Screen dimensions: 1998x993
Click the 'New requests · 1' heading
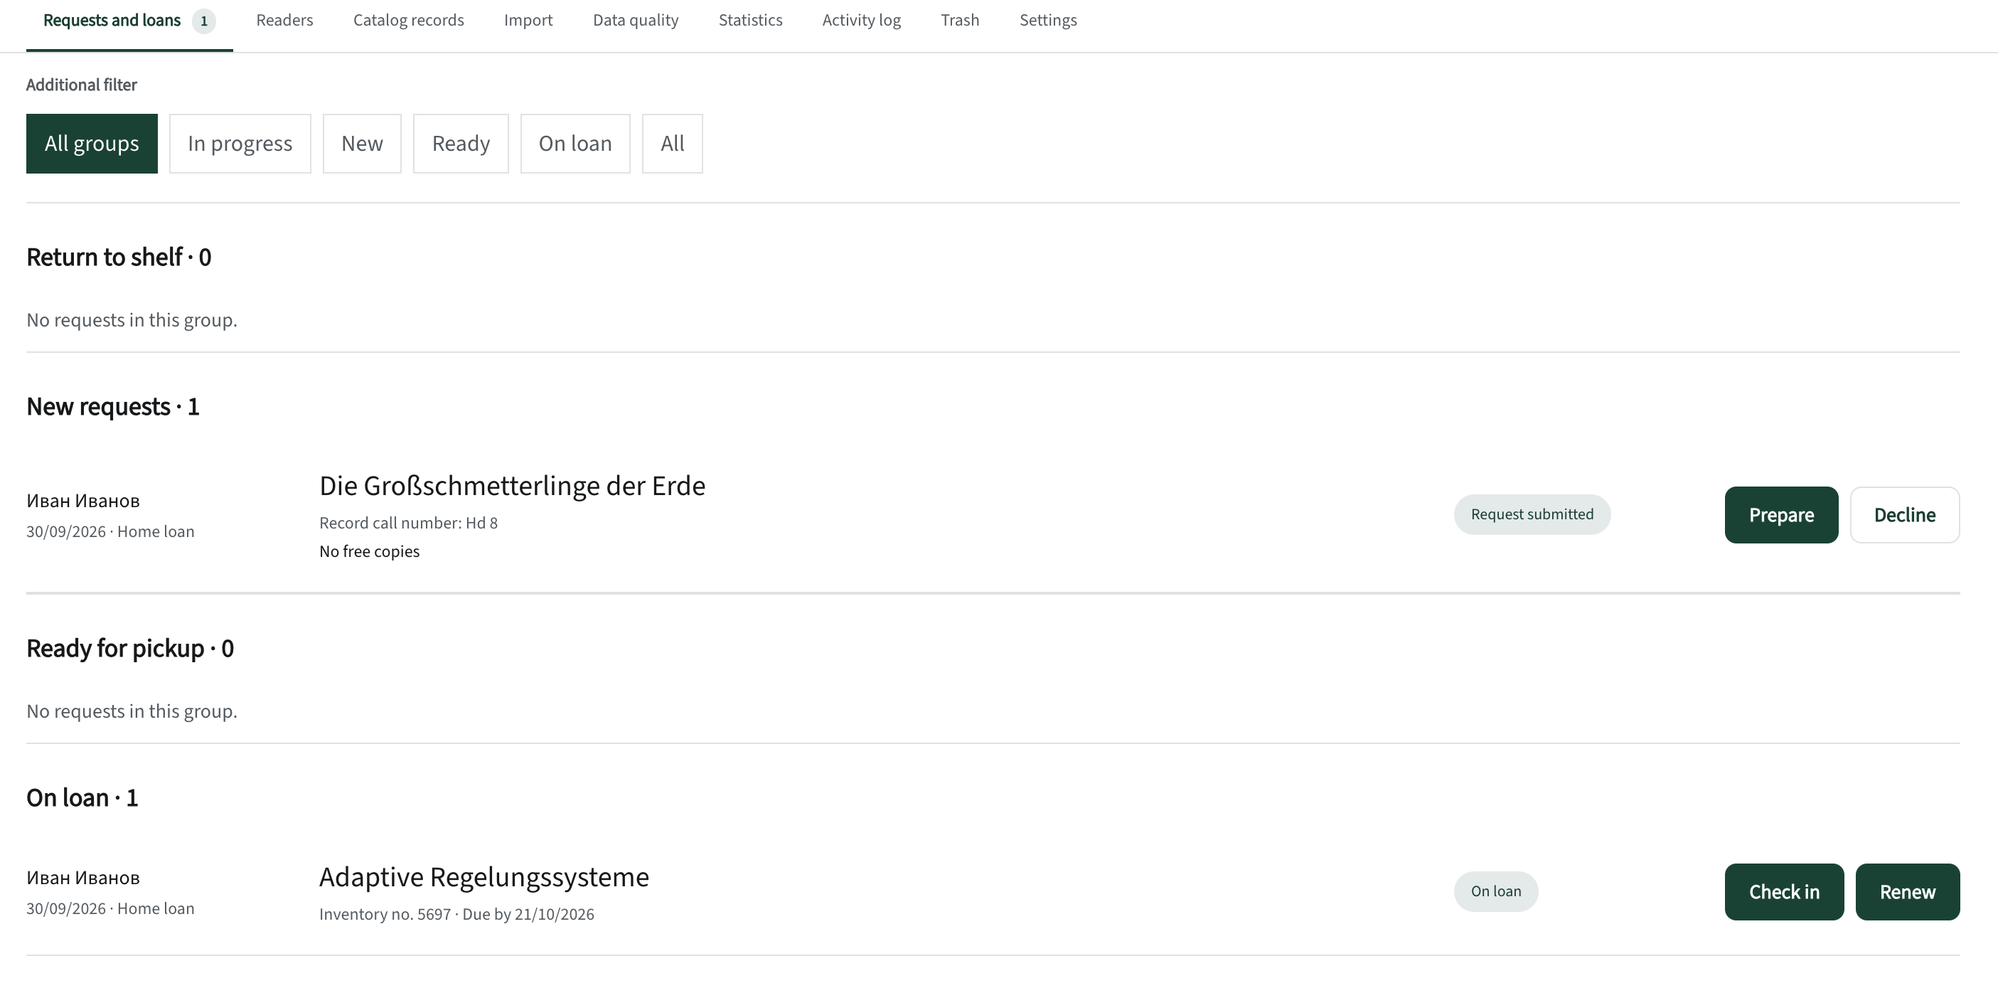[x=113, y=406]
